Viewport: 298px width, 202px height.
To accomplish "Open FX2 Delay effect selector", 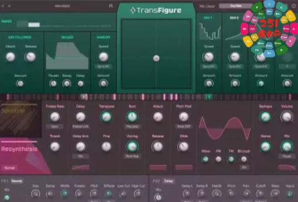I will 169,181.
